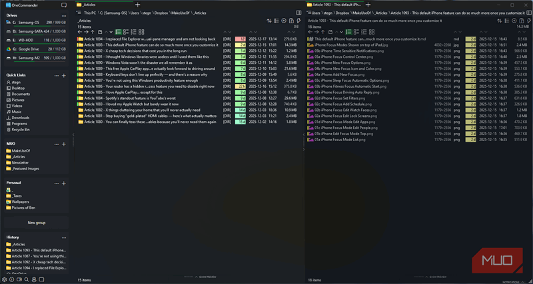
Task: Click lightning actions icon in right pane toolbar
Action: [529, 21]
